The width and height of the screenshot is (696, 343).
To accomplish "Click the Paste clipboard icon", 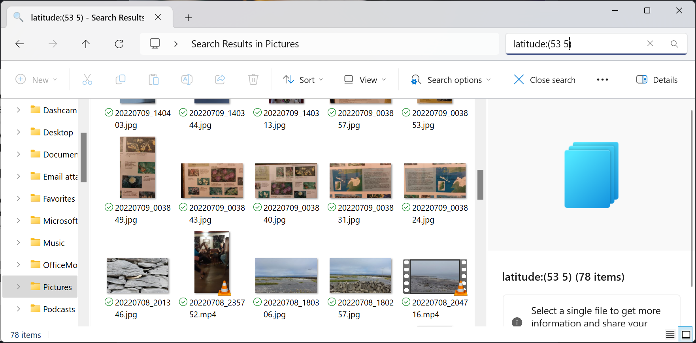I will tap(154, 80).
